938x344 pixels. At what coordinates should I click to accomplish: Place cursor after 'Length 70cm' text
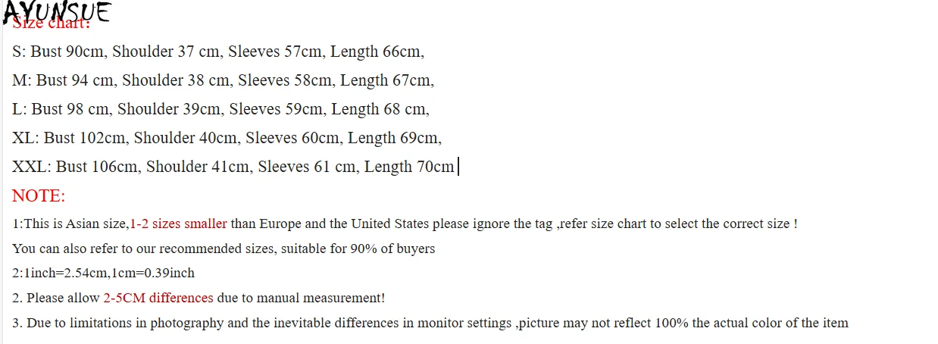[455, 167]
